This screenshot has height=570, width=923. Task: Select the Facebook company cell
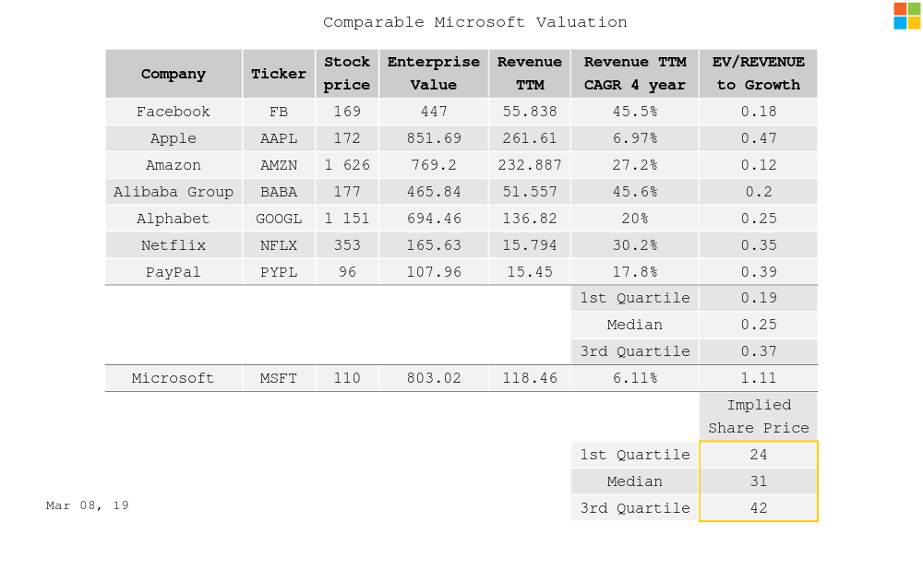[174, 112]
